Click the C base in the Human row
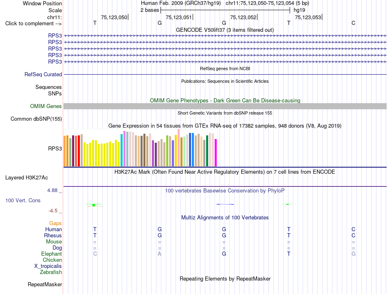 point(354,229)
